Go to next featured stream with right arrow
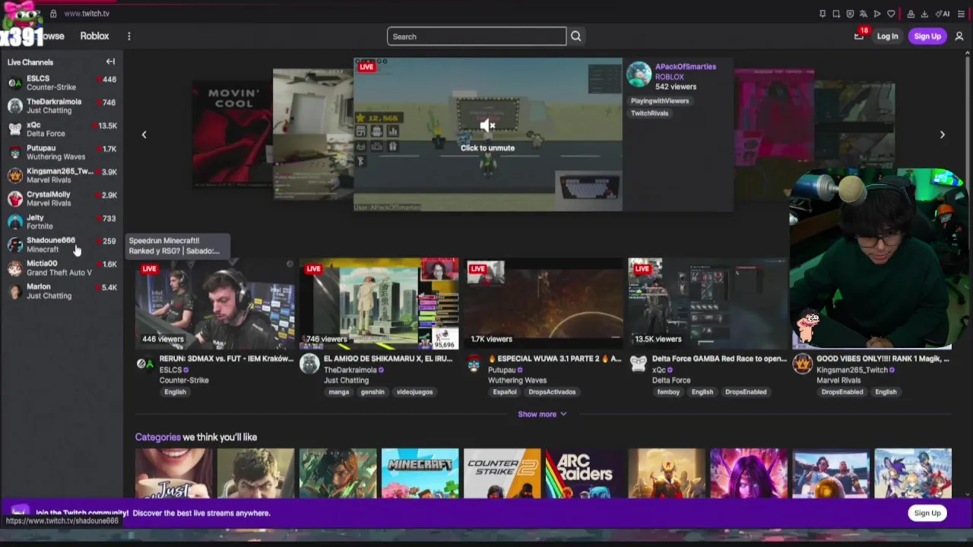 [942, 134]
